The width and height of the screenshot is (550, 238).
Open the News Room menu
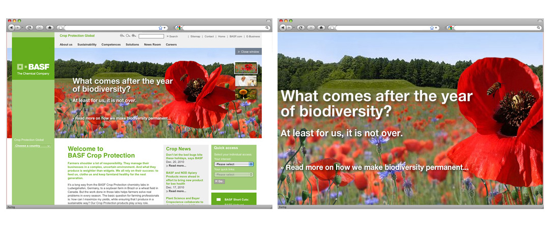(x=153, y=45)
